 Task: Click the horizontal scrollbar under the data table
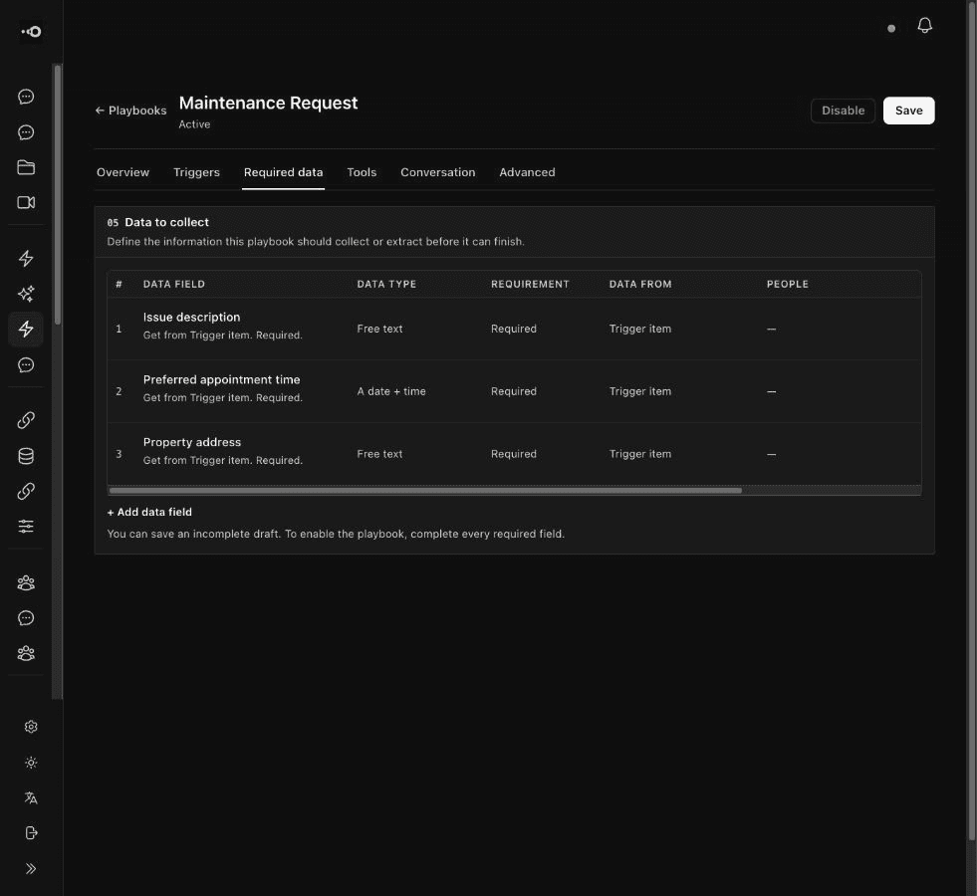pos(425,491)
